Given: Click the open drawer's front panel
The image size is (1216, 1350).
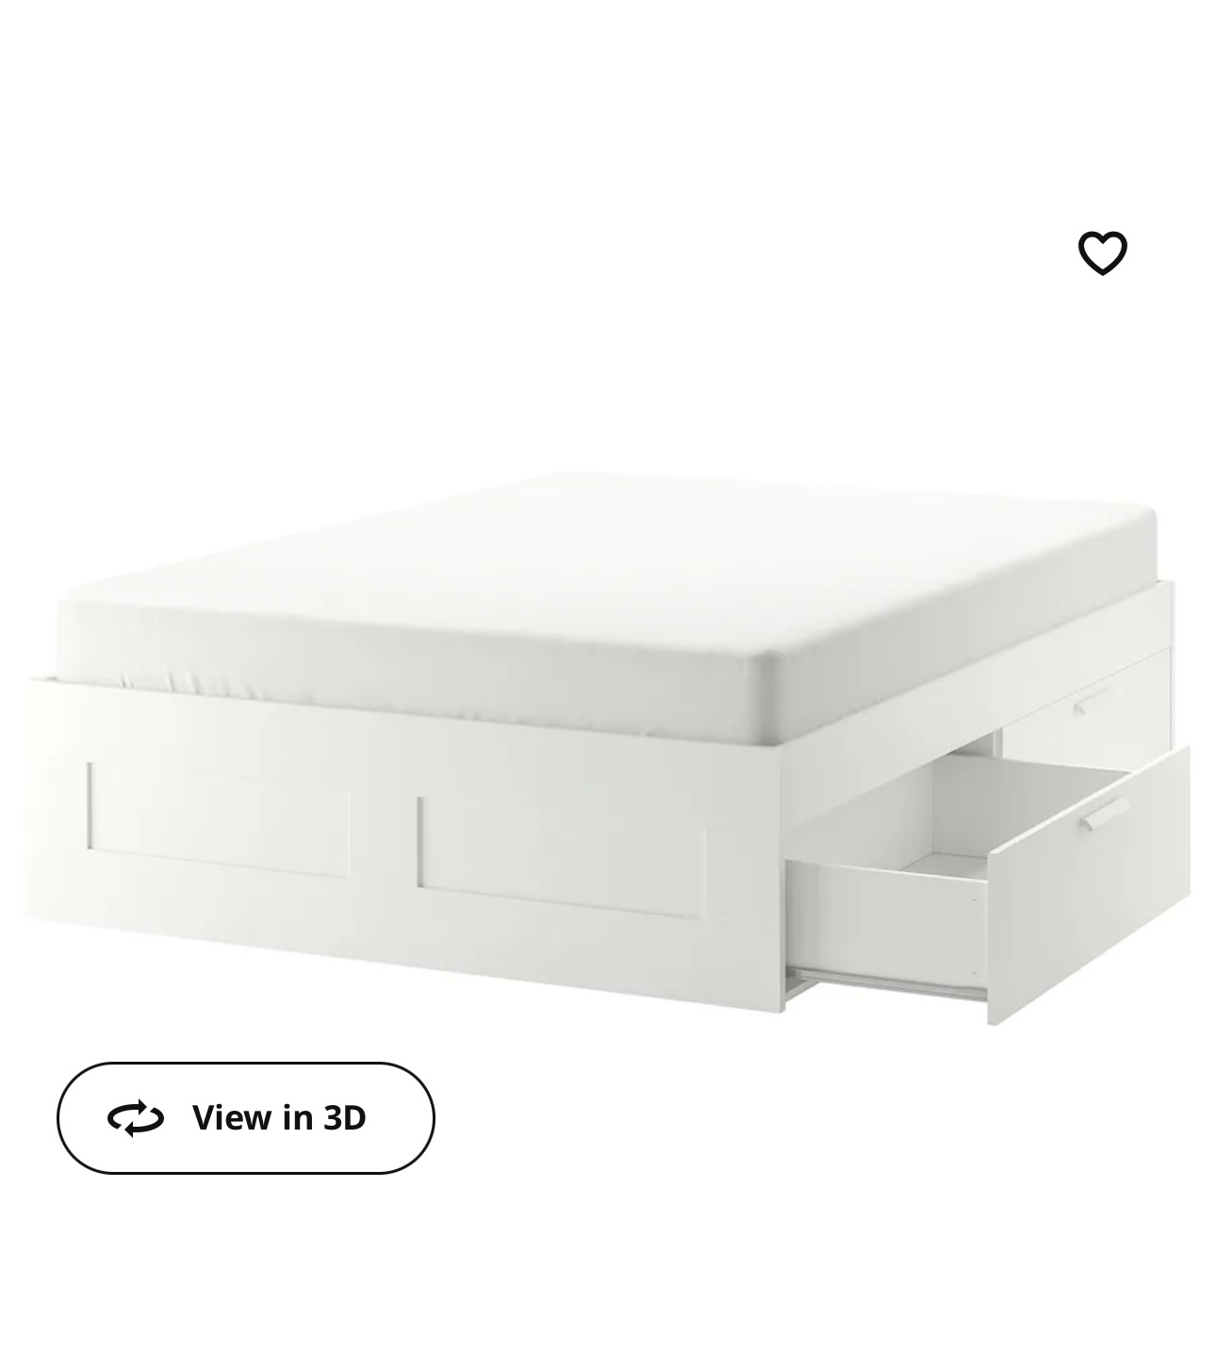Looking at the screenshot, I should pos(1089,886).
